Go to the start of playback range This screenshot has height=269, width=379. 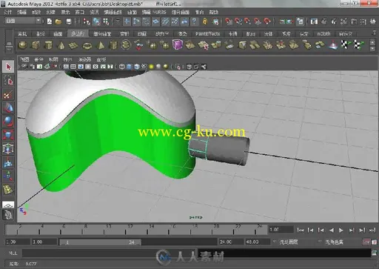click(x=300, y=230)
